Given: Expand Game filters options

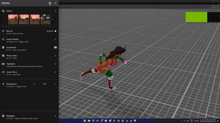Looking at the screenshot, I should click(x=56, y=72).
